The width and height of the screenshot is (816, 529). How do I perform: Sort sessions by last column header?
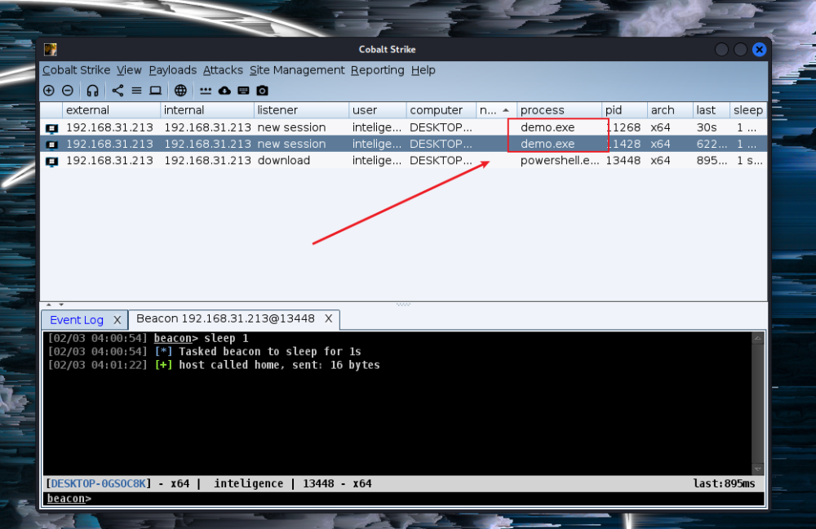(x=712, y=110)
